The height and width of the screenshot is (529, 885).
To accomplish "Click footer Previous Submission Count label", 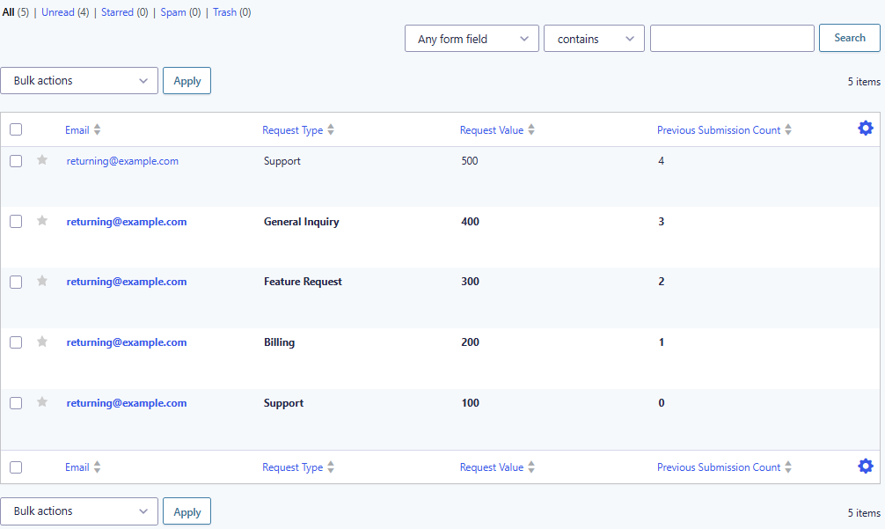I will point(719,467).
